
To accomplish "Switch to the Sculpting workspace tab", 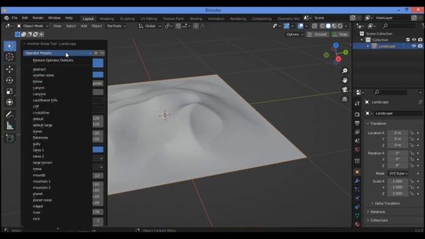I will point(127,19).
